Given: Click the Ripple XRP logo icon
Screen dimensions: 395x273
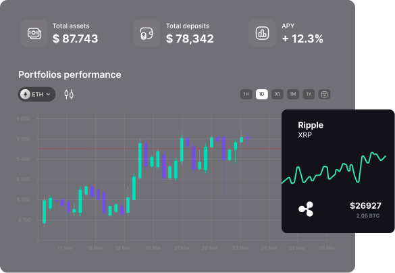Looking at the screenshot, I should click(x=306, y=209).
